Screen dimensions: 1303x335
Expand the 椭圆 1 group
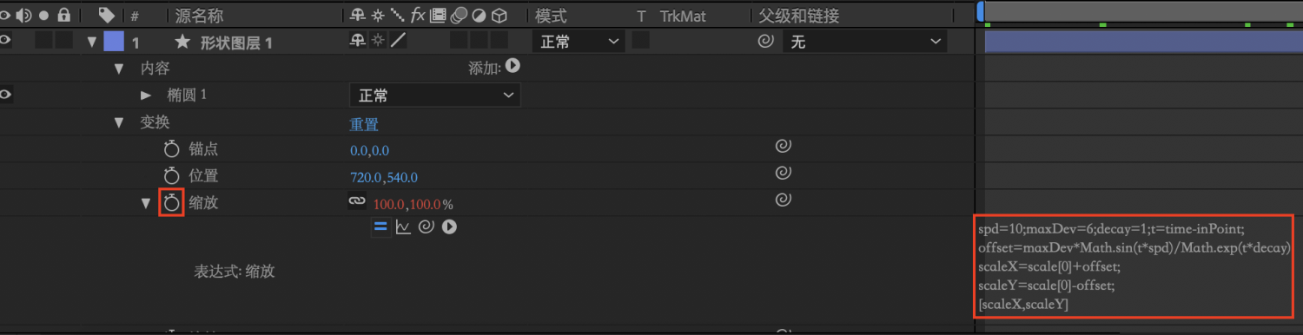[x=146, y=95]
